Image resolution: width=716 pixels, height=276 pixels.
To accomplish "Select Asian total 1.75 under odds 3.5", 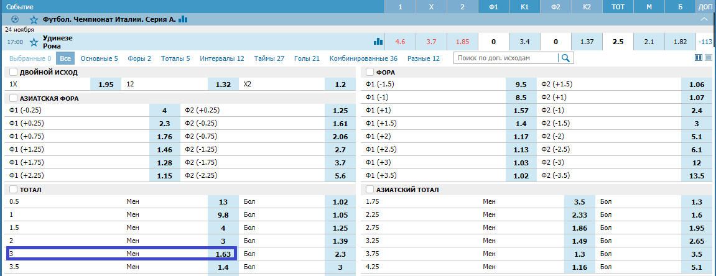I will [580, 201].
